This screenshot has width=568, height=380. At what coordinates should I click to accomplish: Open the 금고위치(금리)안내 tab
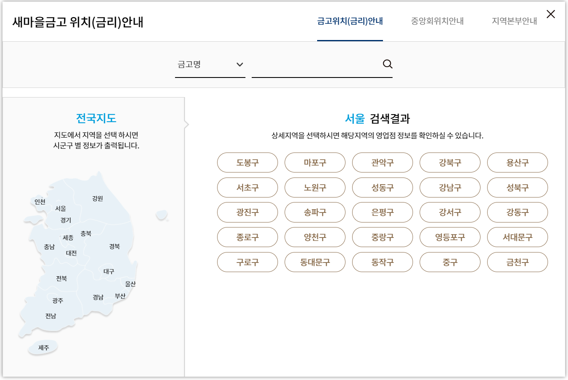(x=350, y=20)
